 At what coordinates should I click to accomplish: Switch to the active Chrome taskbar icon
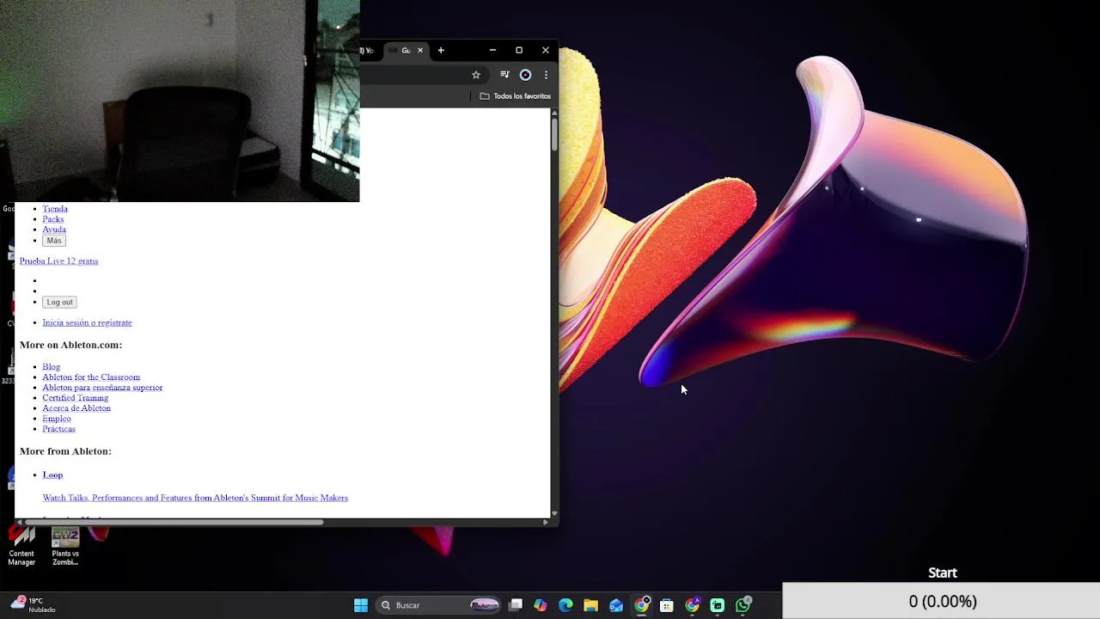tap(642, 605)
